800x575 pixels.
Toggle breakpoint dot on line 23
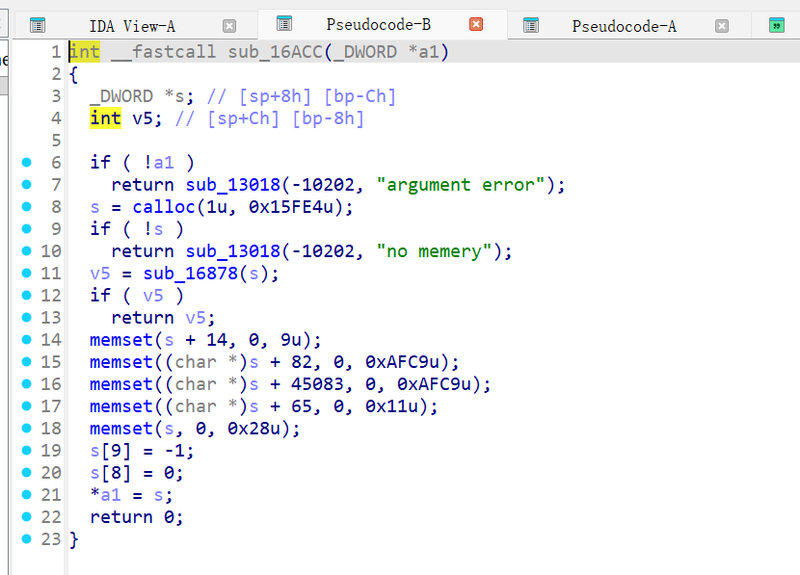pyautogui.click(x=27, y=539)
